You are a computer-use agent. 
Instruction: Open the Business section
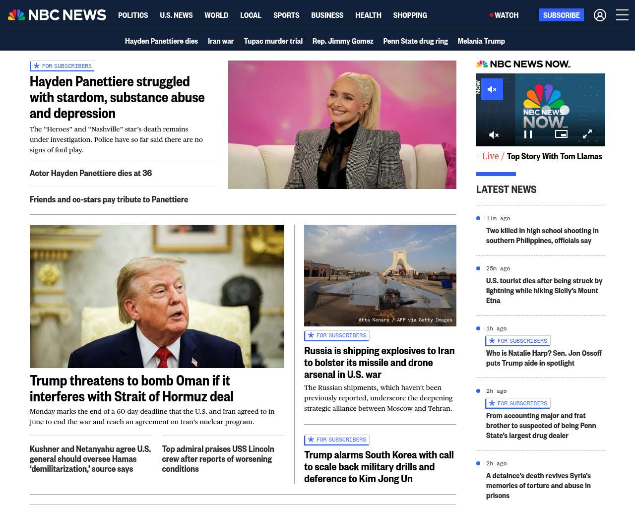pyautogui.click(x=327, y=15)
